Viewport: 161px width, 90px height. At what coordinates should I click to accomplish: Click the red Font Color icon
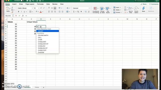click(x=41, y=12)
